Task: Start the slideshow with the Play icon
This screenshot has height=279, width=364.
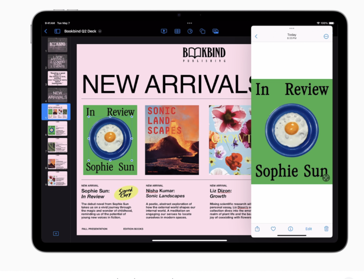Action: click(164, 31)
